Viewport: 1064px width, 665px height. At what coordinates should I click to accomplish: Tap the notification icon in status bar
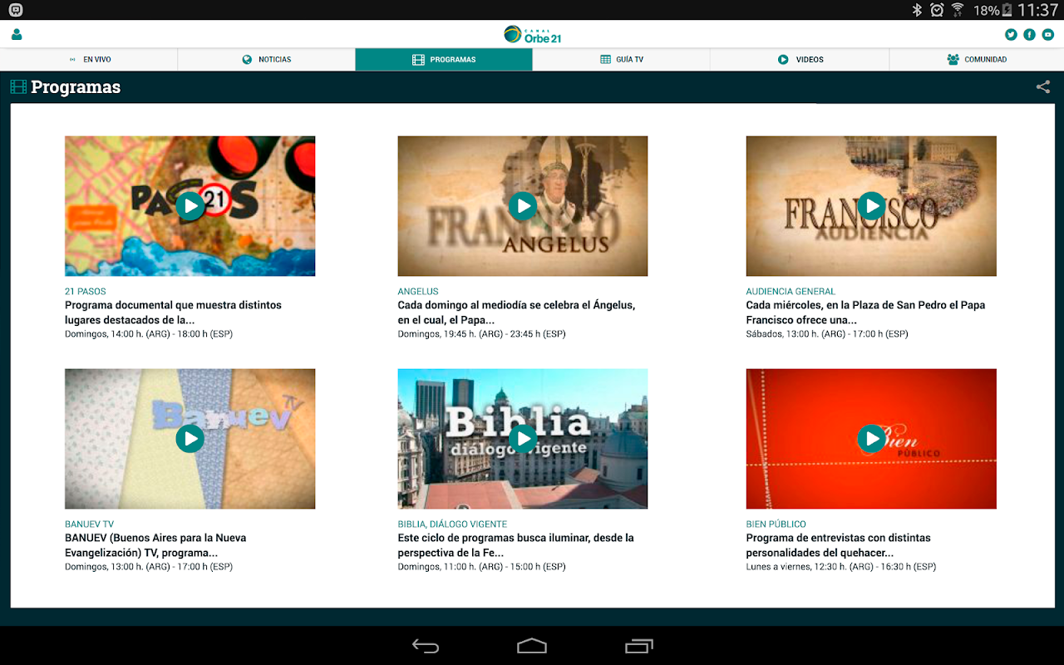coord(16,10)
